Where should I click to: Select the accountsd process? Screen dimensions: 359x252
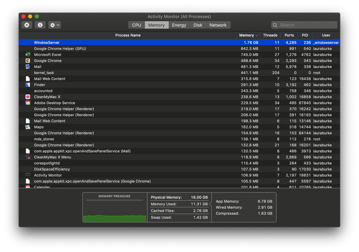(179, 91)
